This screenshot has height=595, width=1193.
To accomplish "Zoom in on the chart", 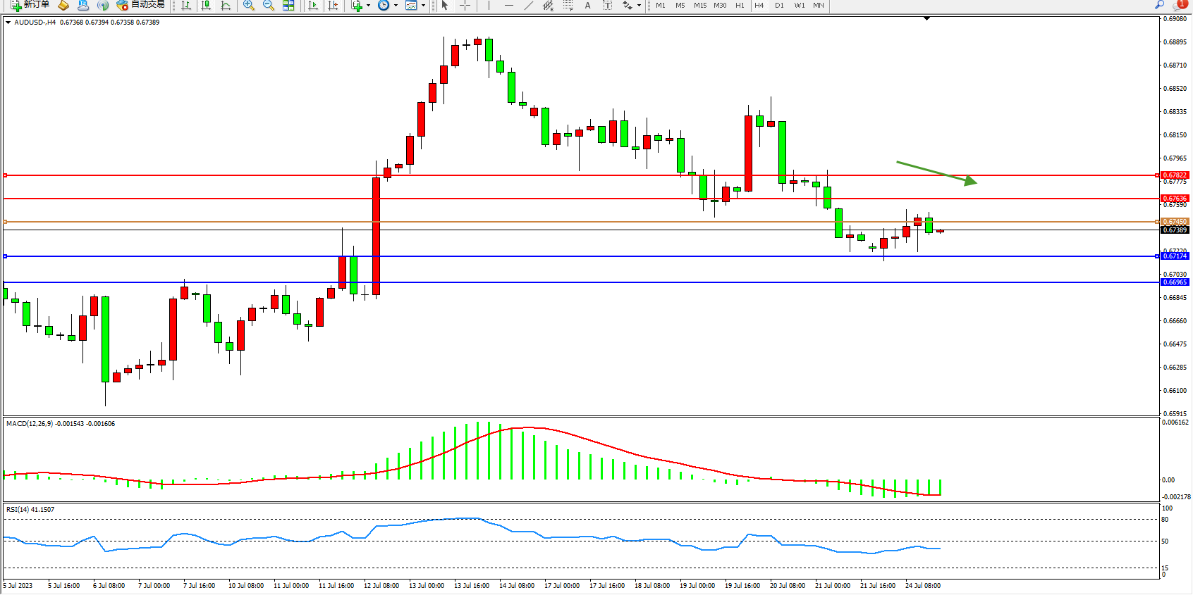I will [x=248, y=6].
